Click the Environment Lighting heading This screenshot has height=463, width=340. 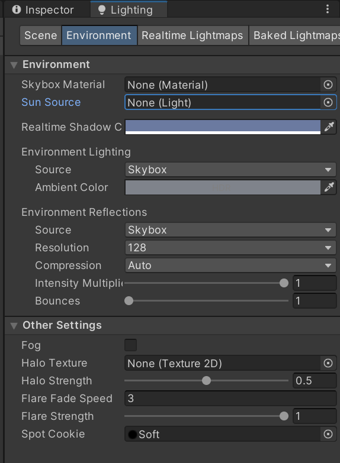click(x=76, y=152)
